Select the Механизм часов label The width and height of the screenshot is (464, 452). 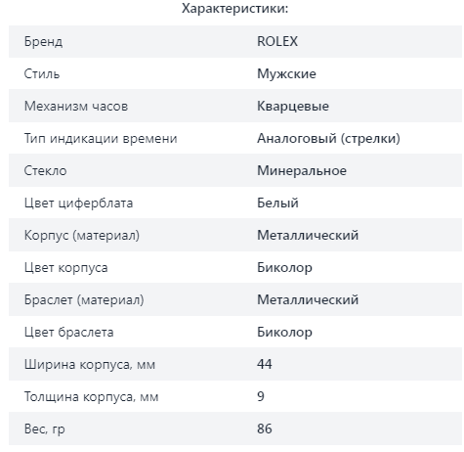coord(76,107)
